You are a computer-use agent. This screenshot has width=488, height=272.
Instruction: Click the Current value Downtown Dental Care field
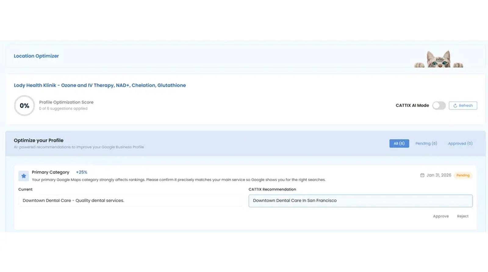pos(130,201)
